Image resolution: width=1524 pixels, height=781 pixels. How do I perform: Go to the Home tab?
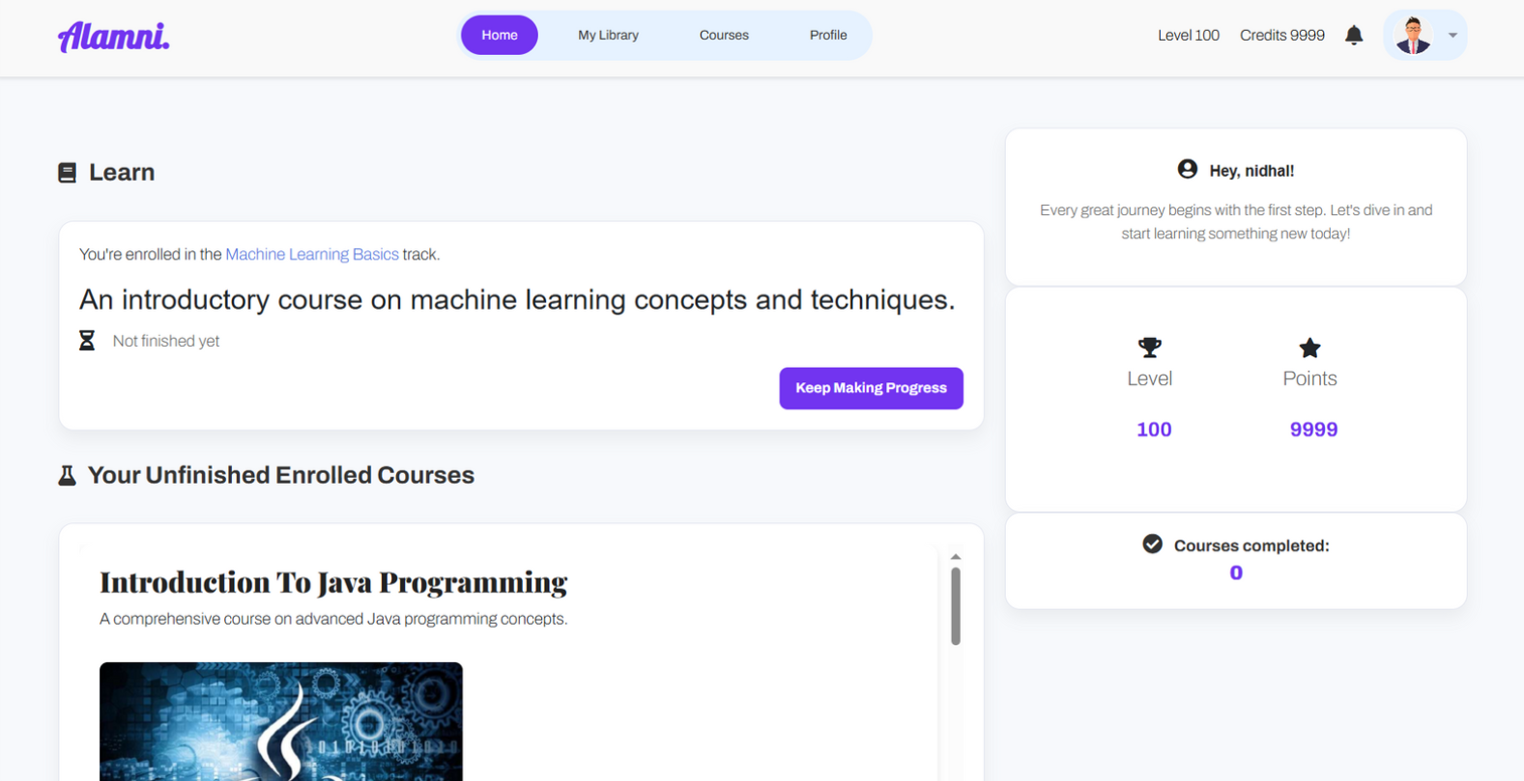[x=499, y=36]
